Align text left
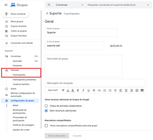The width and height of the screenshot is (153, 140). point(121,91)
